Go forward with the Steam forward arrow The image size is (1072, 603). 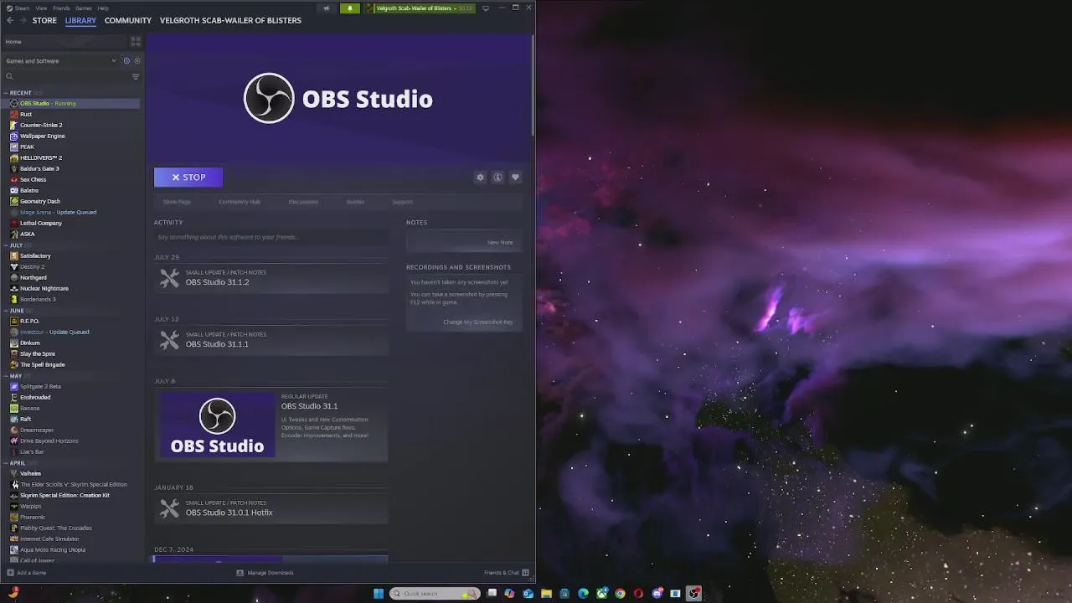point(23,20)
